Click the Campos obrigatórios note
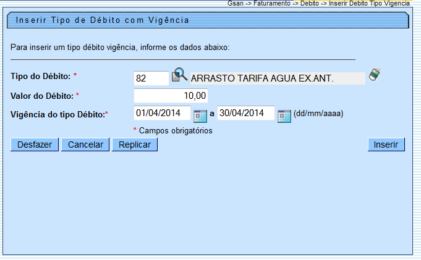The width and height of the screenshot is (421, 260). [x=176, y=130]
